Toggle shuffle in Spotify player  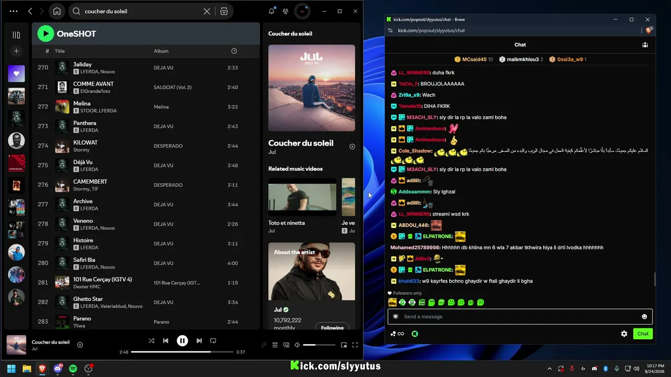[x=151, y=340]
